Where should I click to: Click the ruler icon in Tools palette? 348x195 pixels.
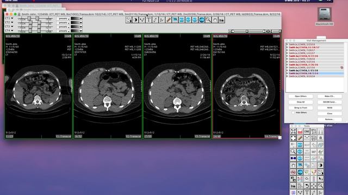click(300, 138)
